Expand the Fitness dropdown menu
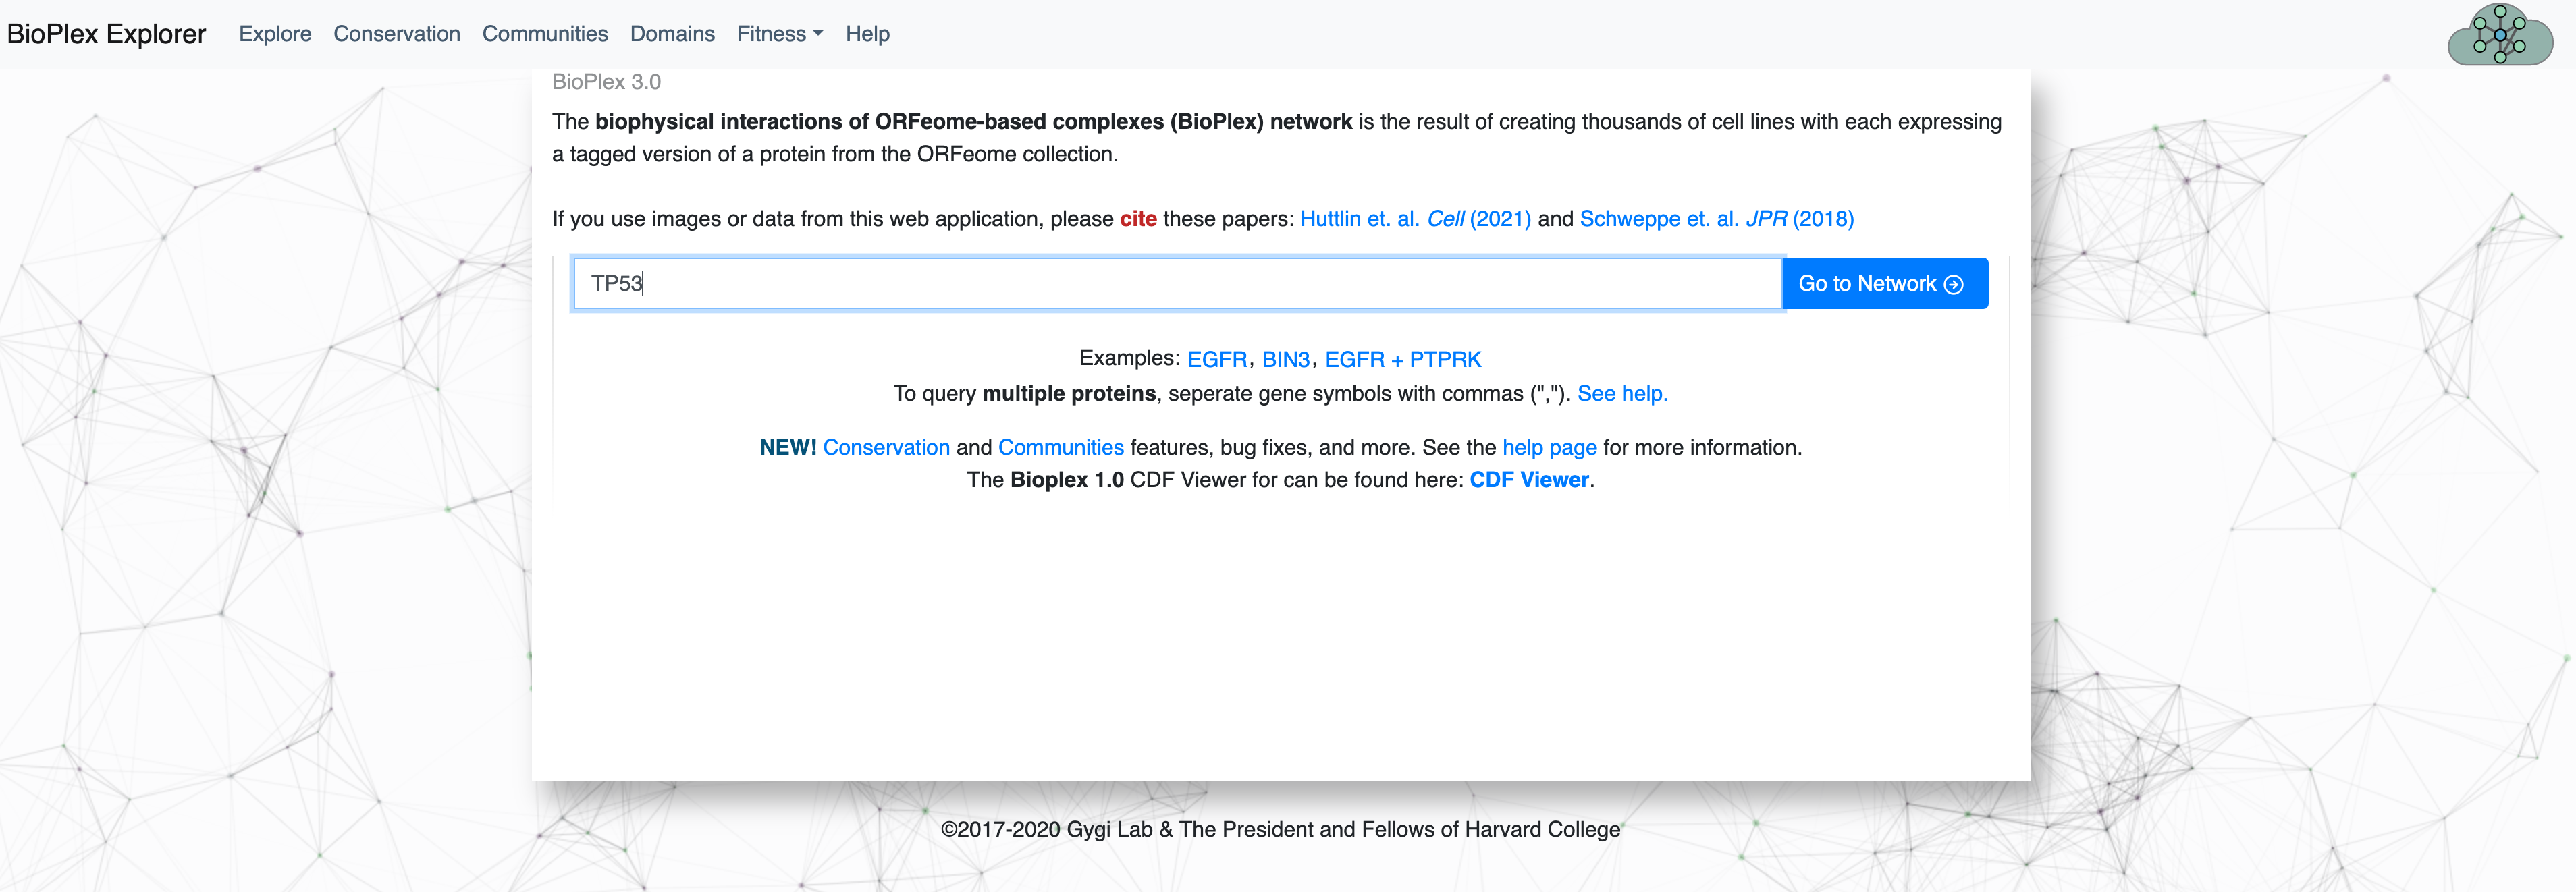 click(x=780, y=34)
